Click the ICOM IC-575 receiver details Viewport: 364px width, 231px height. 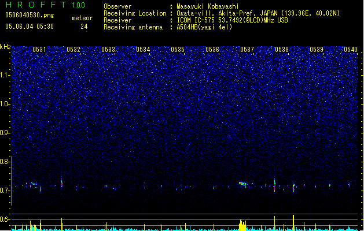(232, 20)
